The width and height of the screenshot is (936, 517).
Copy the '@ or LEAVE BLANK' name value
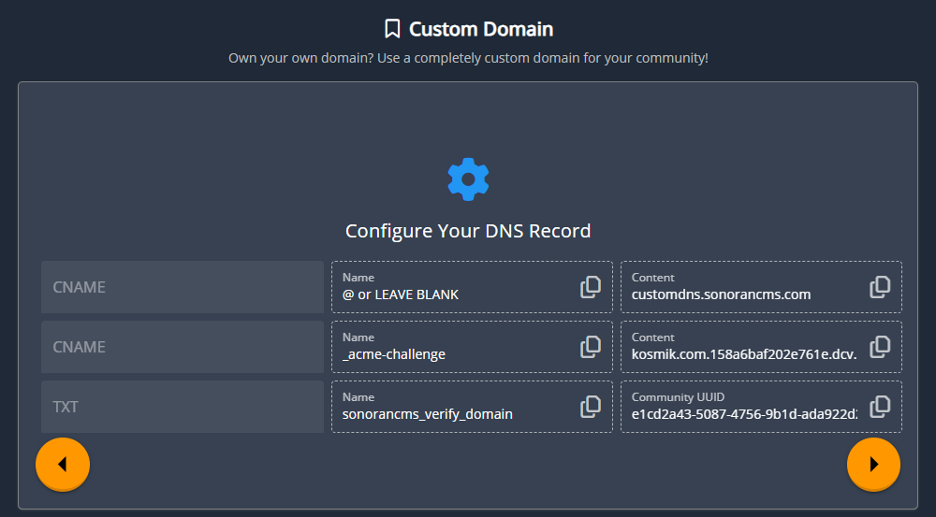(x=591, y=287)
